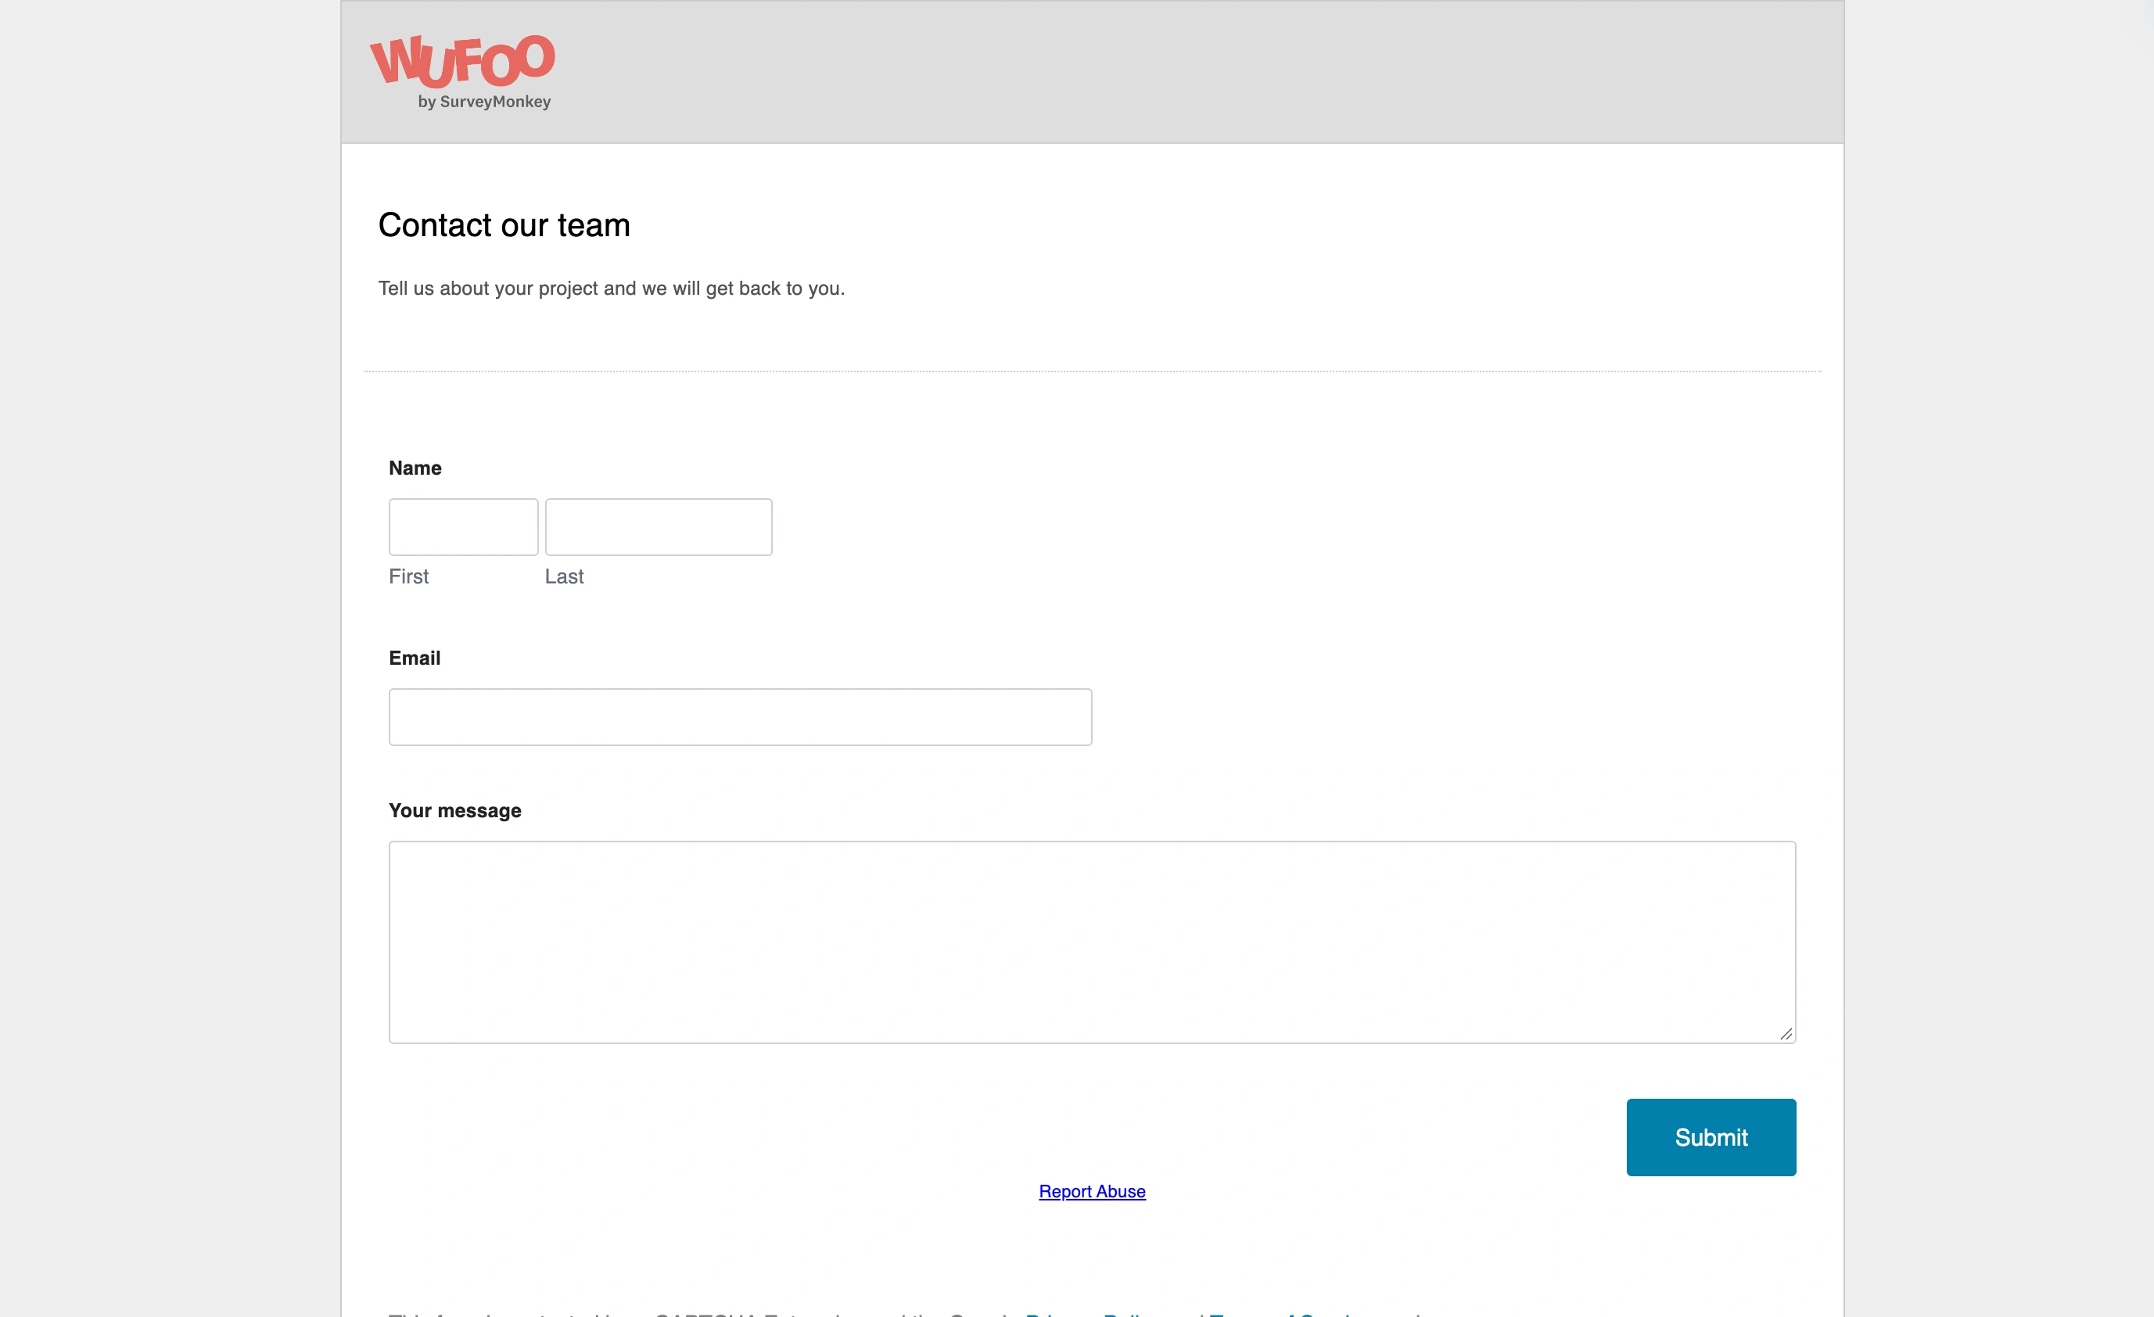The image size is (2154, 1317).
Task: Click the "Contact our team" heading
Action: [x=504, y=225]
